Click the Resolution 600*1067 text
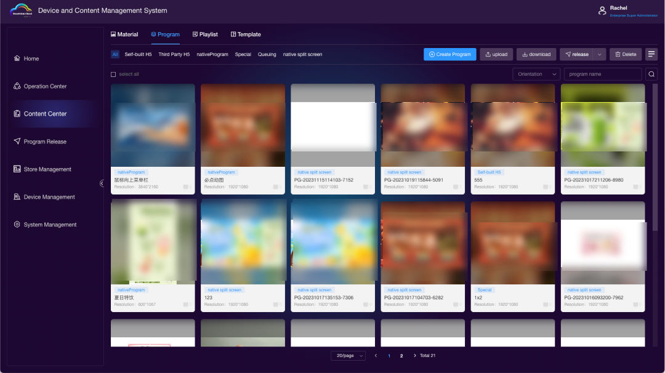Viewport: 665px width, 373px height. [x=135, y=304]
